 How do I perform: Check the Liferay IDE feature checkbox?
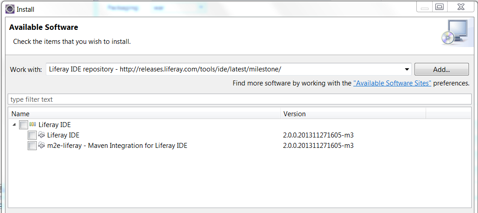point(32,135)
